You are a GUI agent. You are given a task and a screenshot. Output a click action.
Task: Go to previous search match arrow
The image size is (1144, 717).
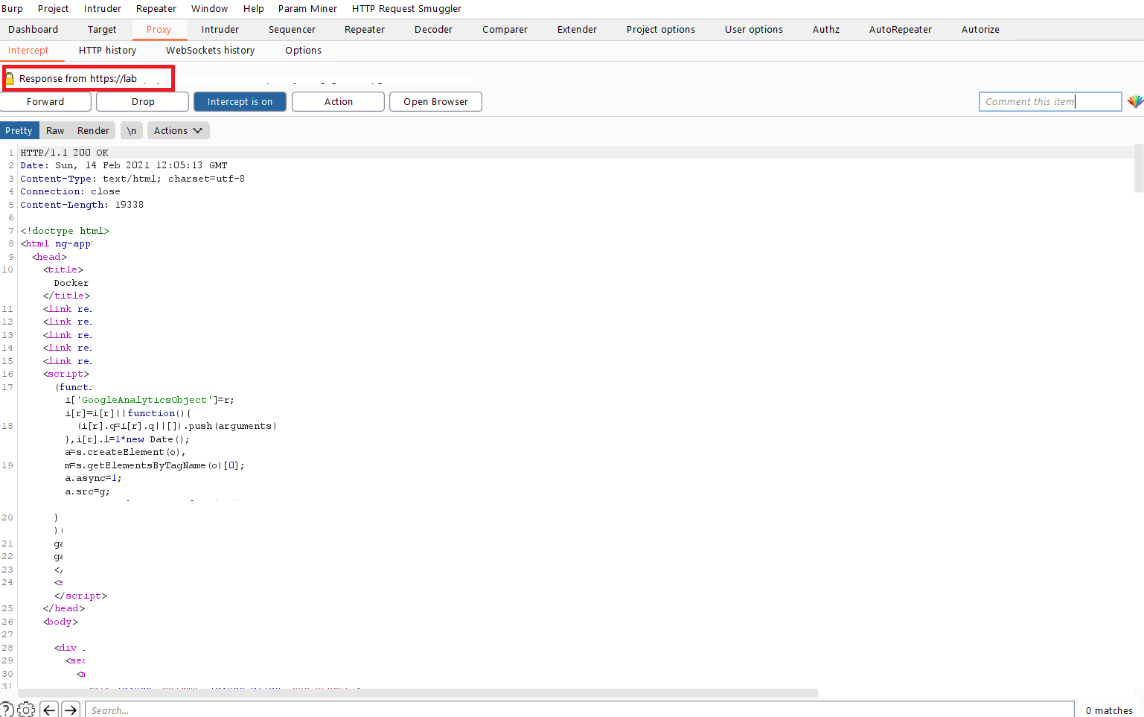[x=49, y=710]
